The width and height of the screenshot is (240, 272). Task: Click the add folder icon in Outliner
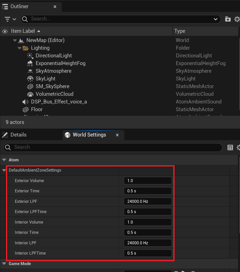coord(228,19)
